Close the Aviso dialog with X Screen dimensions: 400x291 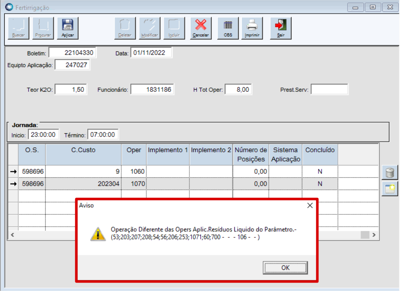310,206
